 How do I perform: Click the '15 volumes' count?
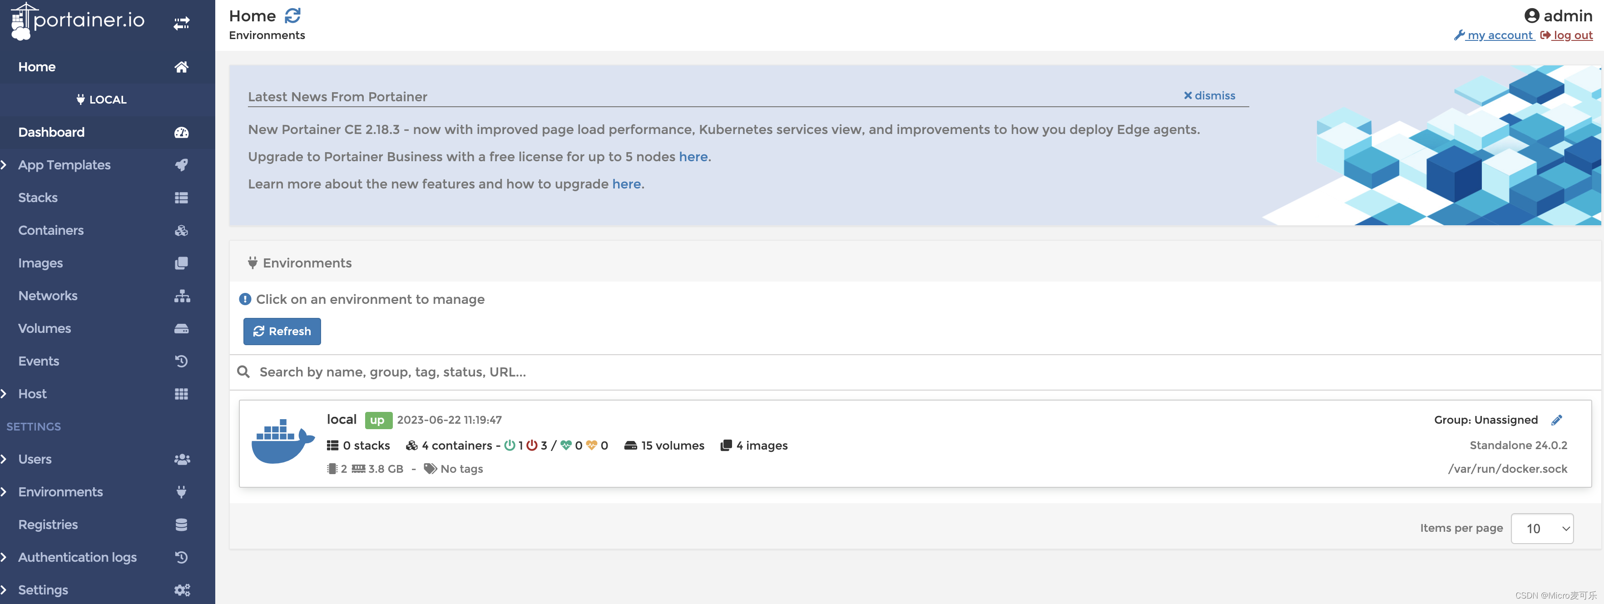(664, 445)
